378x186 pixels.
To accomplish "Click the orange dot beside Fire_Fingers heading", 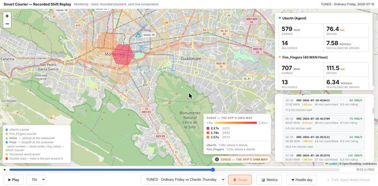I will 280,57.
